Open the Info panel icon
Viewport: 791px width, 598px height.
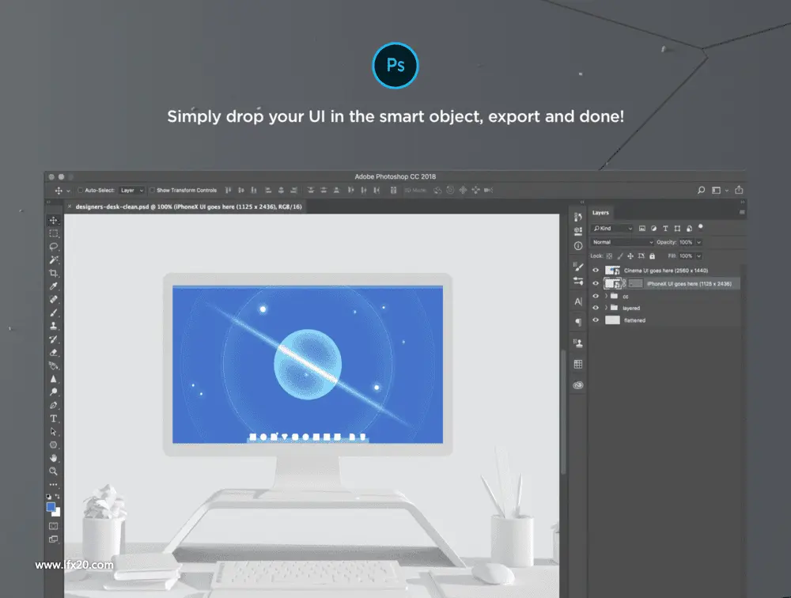click(578, 246)
